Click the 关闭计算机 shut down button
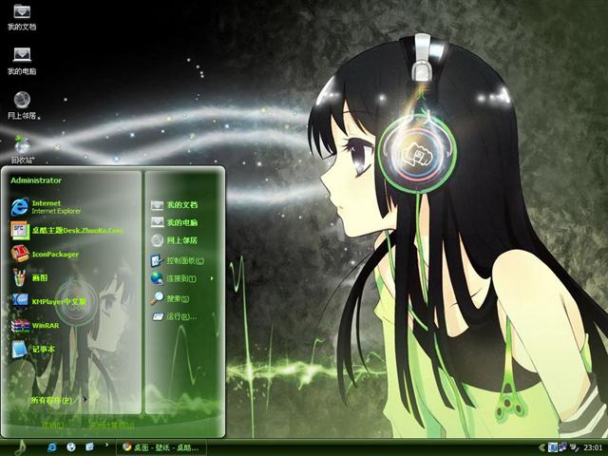608x456 pixels. click(x=112, y=425)
